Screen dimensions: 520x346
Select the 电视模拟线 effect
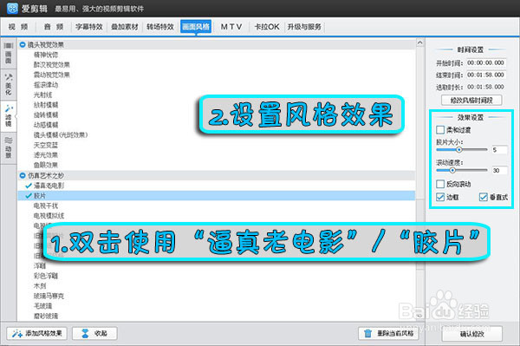point(49,216)
